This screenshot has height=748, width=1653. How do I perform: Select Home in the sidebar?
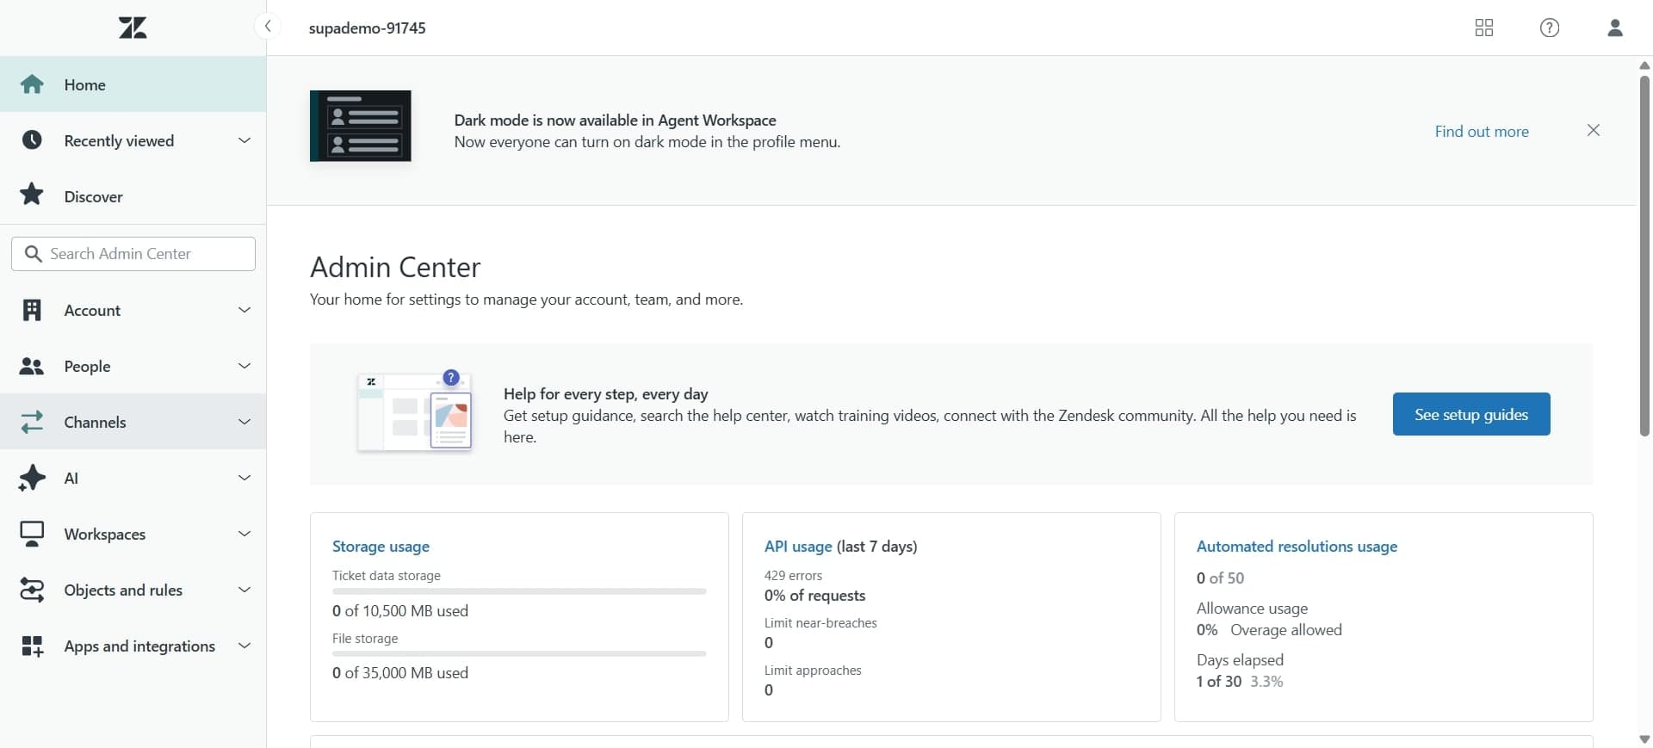click(84, 84)
